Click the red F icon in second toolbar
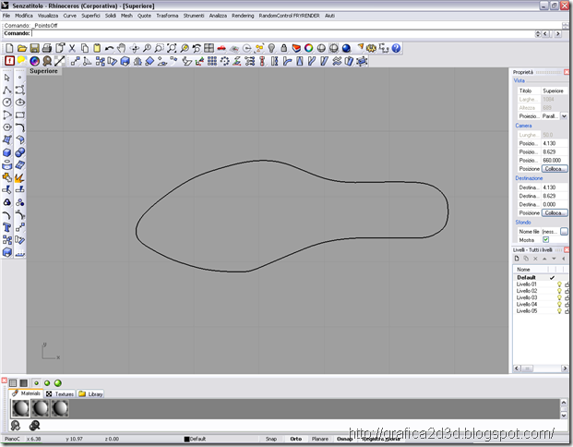 point(9,61)
